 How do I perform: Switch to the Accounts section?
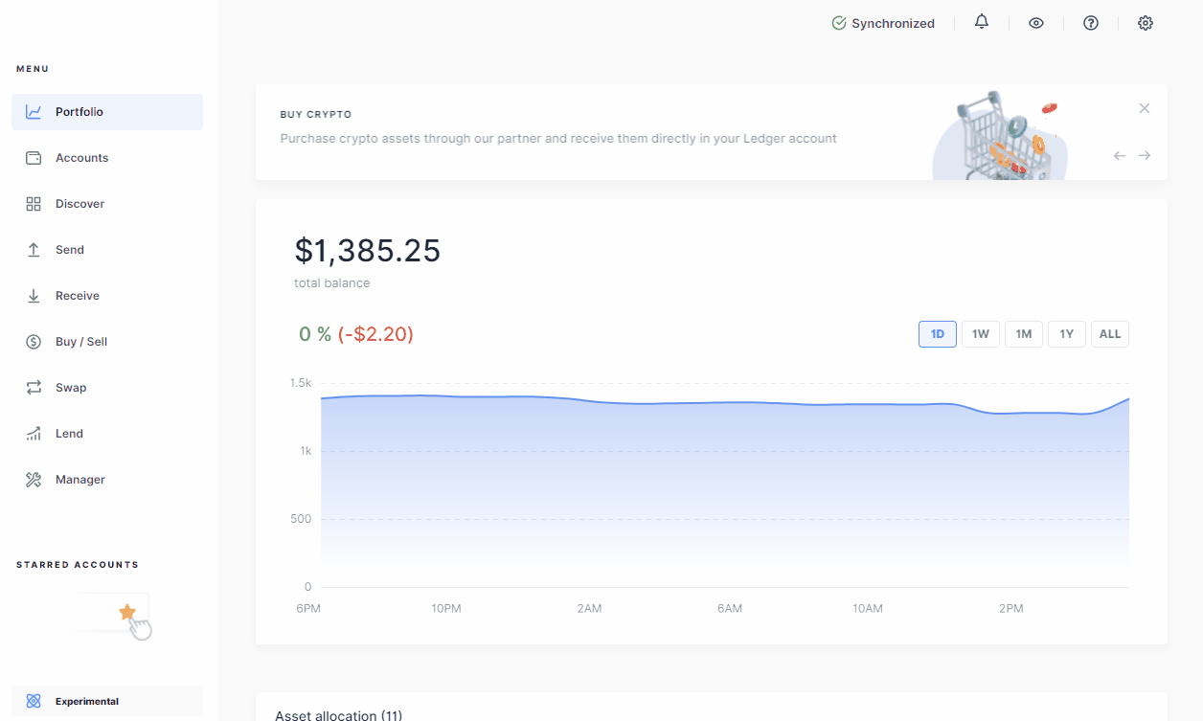(81, 157)
